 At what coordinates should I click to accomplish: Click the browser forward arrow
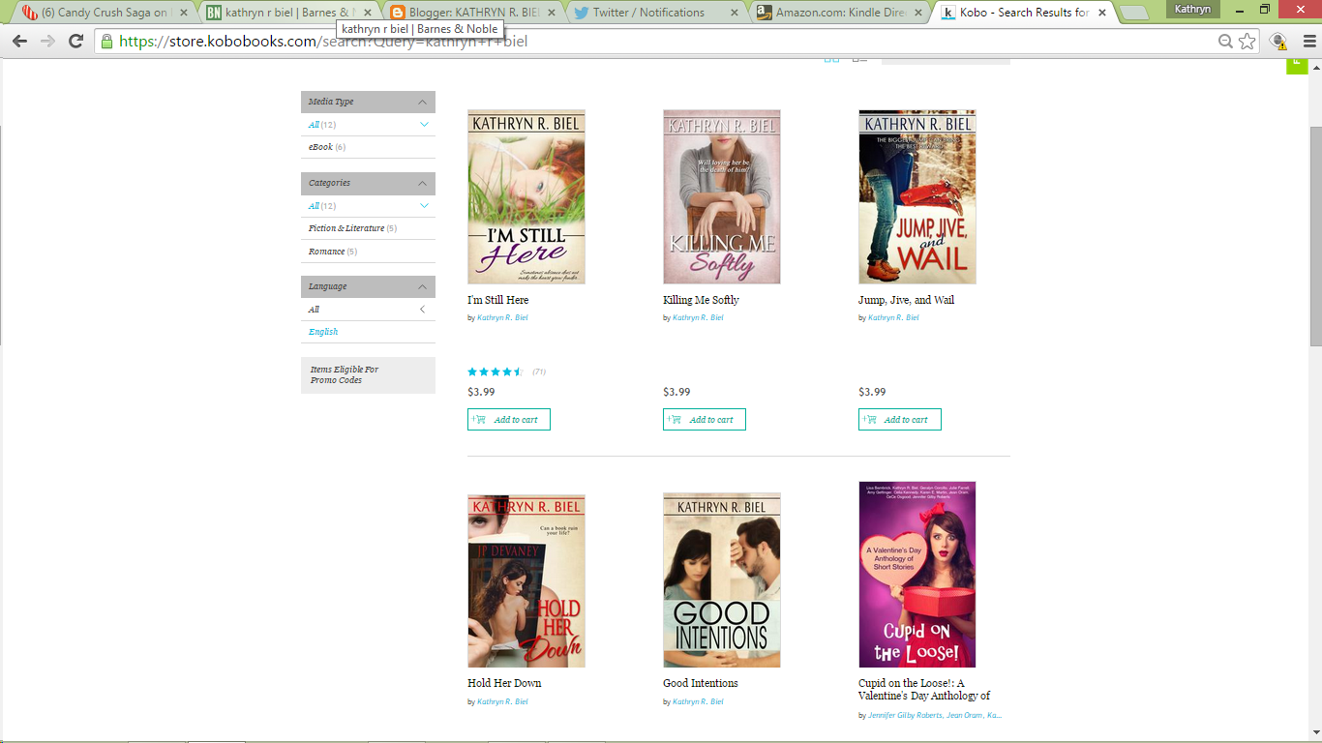pyautogui.click(x=47, y=42)
